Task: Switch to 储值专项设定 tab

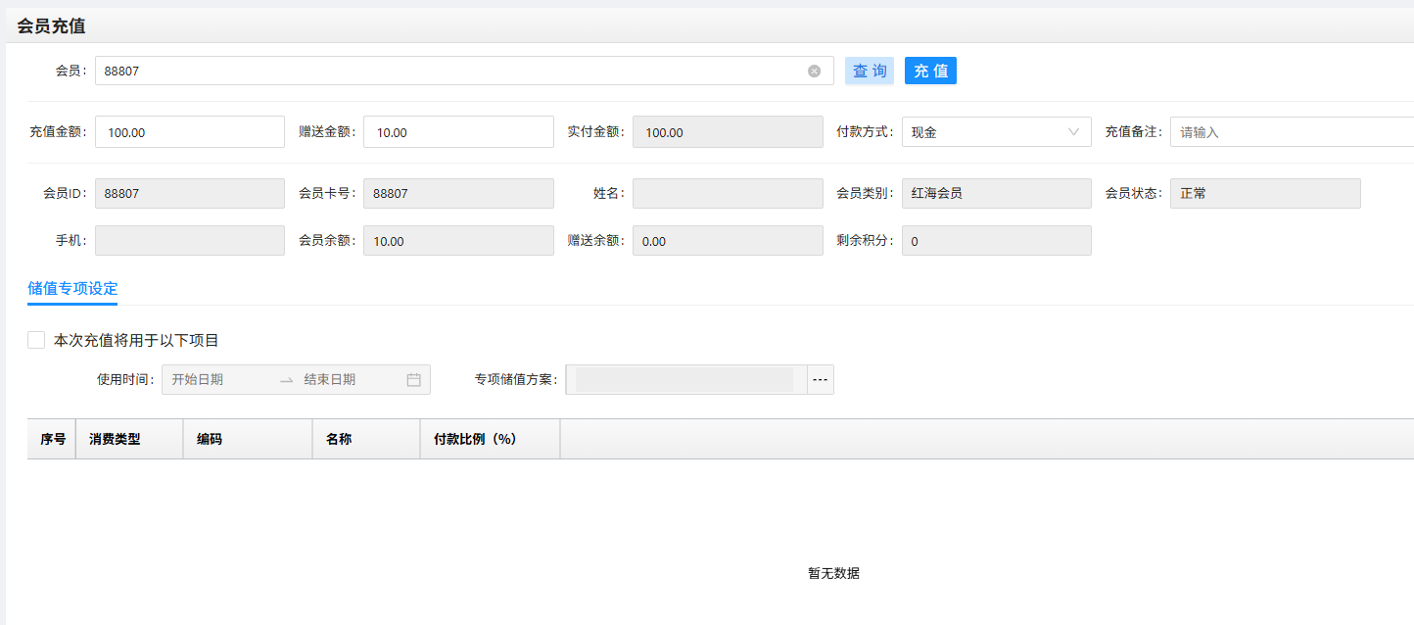Action: point(72,288)
